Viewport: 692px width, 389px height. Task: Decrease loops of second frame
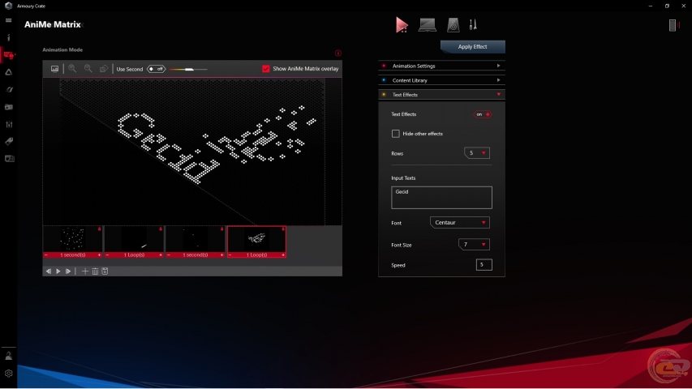tap(107, 255)
